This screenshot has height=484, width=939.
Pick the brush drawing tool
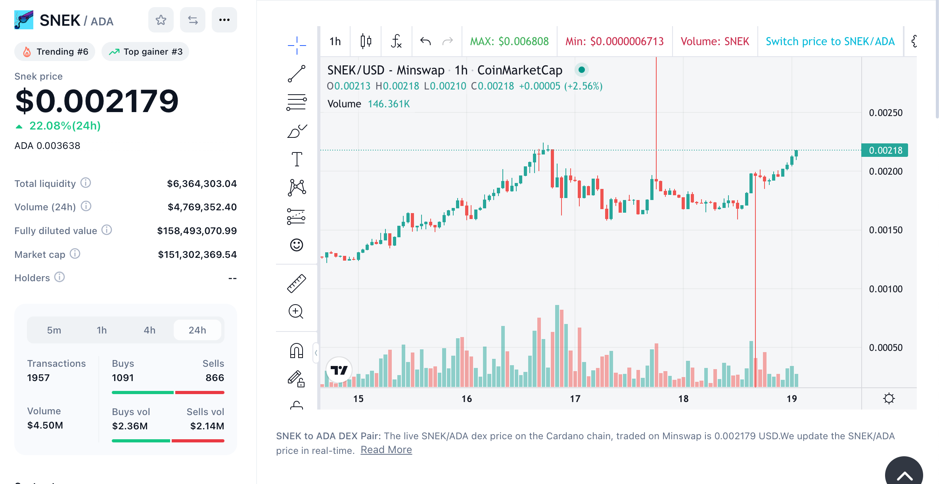coord(297,131)
